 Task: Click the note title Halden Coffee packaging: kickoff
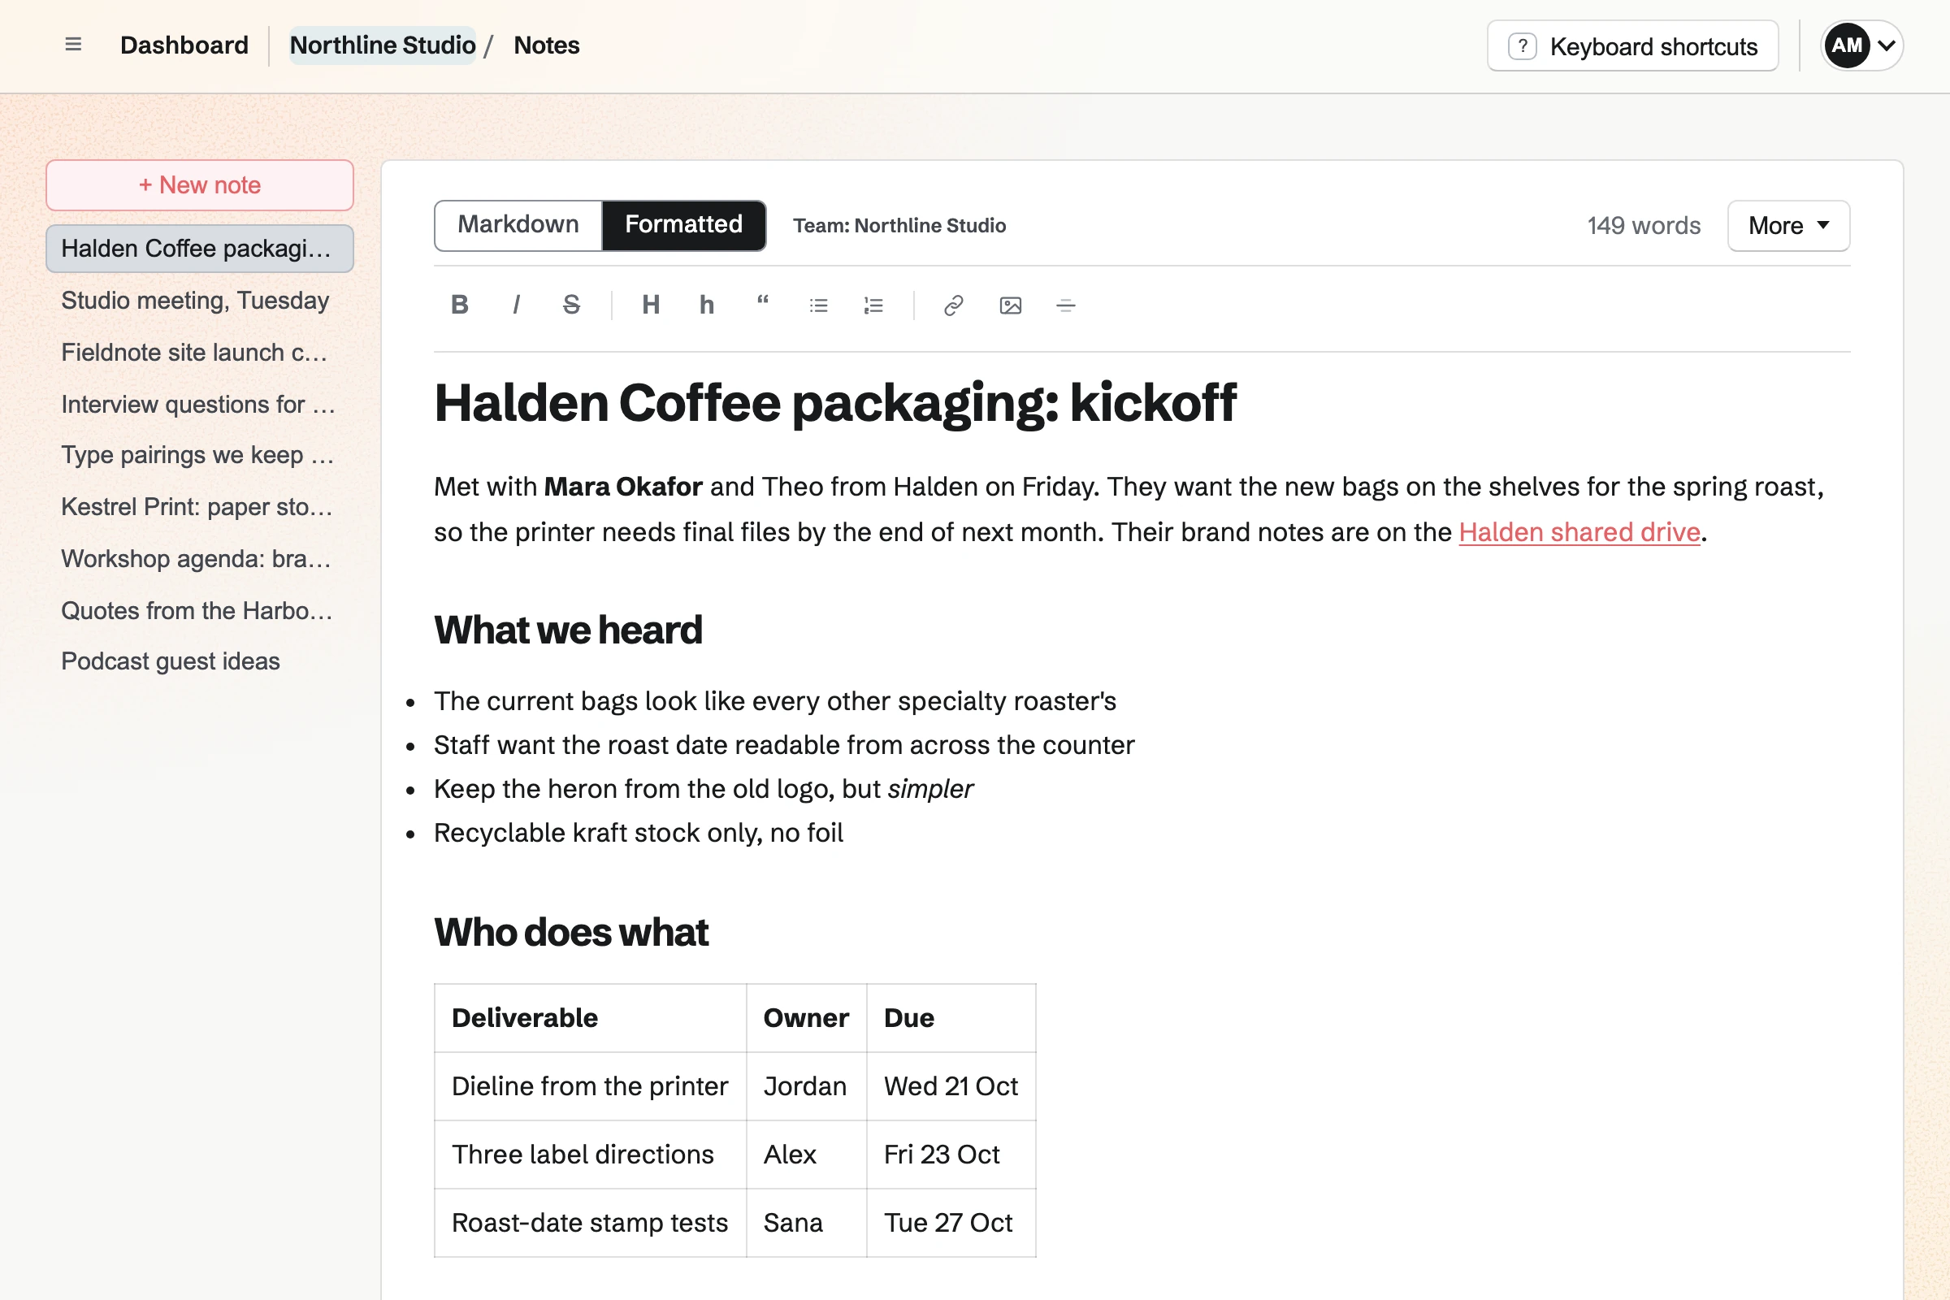[835, 403]
